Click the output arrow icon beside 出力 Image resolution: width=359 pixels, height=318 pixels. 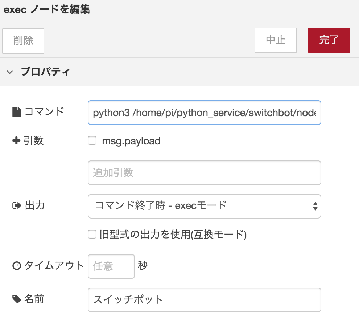click(17, 206)
